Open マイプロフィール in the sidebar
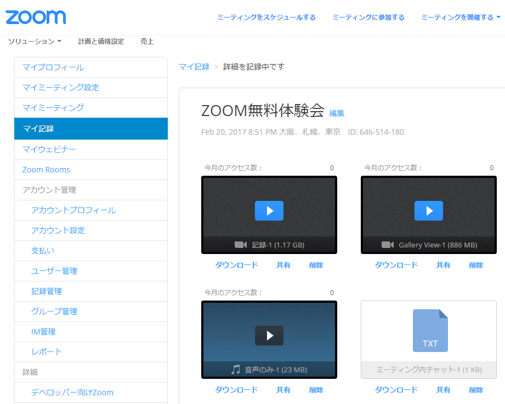This screenshot has height=404, width=505. coord(53,67)
